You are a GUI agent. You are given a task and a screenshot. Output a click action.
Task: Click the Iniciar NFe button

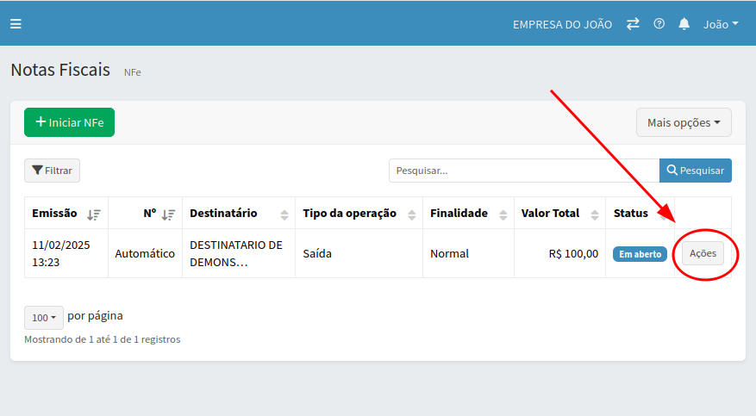coord(69,122)
